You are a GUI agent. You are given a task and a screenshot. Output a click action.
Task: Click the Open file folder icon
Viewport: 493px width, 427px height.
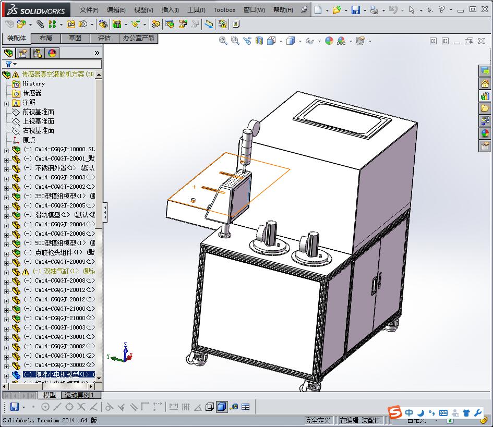(x=336, y=10)
